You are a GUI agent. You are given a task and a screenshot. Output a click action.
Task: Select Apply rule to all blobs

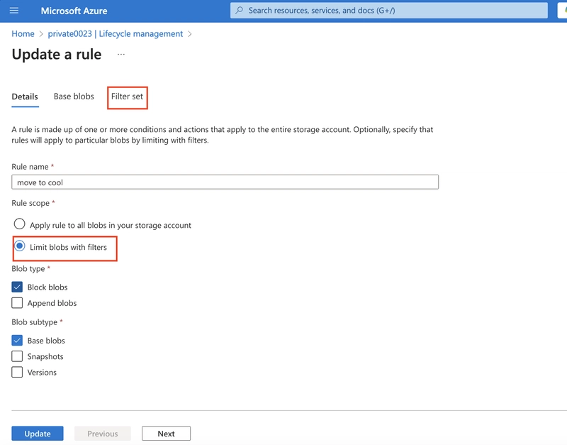[20, 224]
